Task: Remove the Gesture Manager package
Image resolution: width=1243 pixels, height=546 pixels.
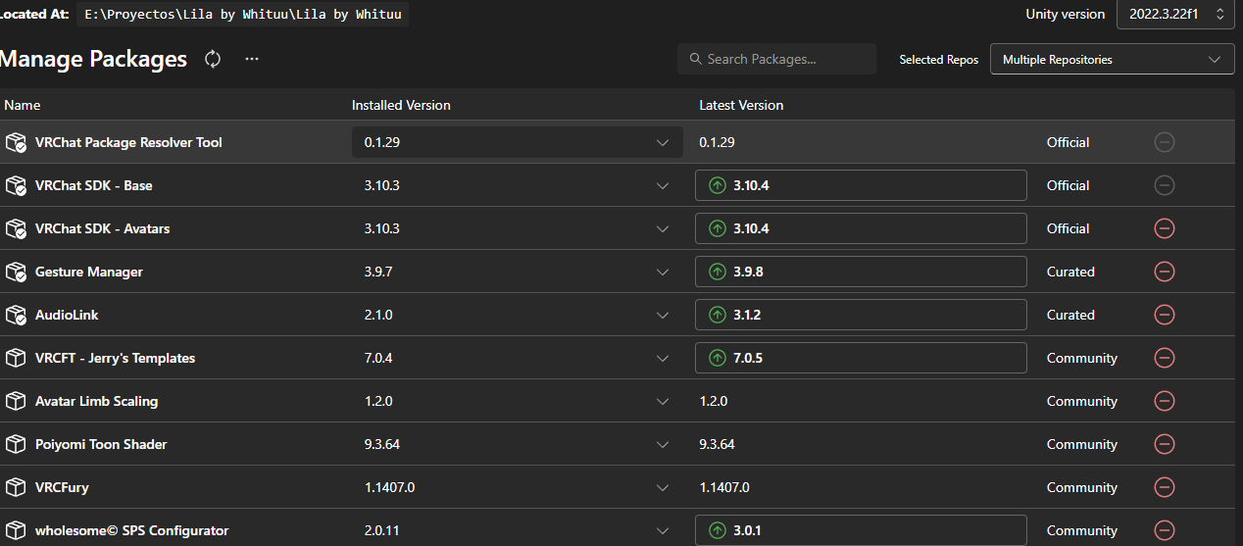Action: pos(1165,272)
